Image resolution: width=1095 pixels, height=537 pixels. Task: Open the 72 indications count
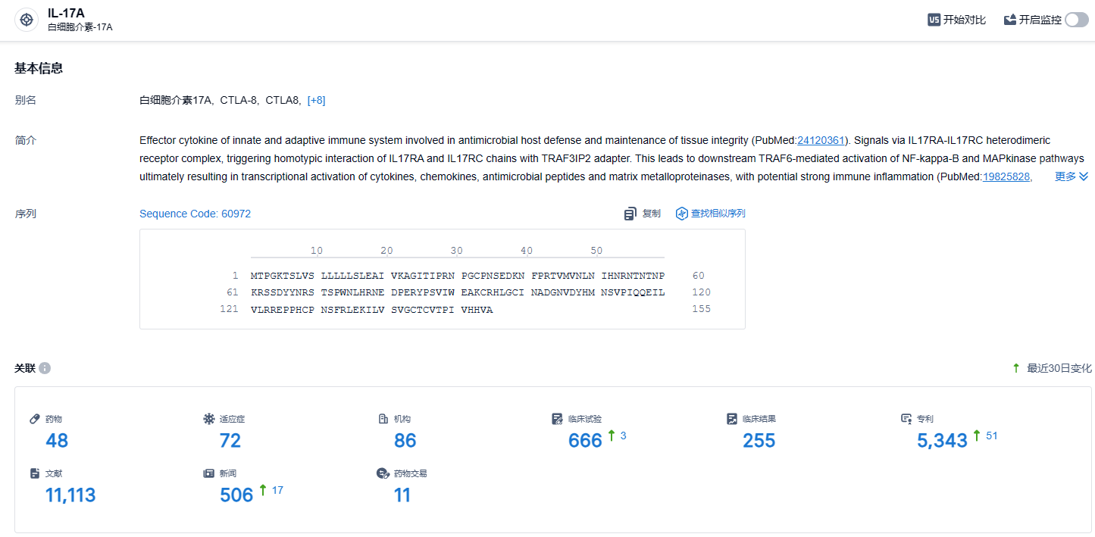pyautogui.click(x=230, y=440)
